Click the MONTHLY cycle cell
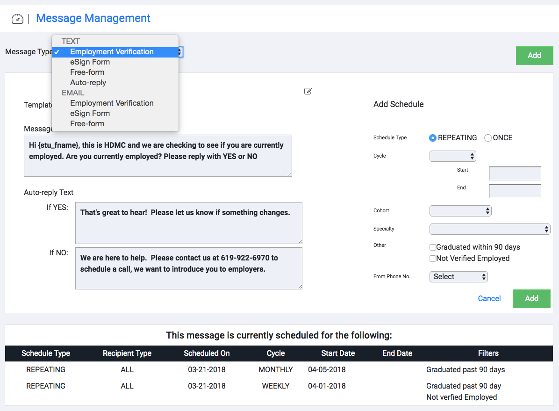 click(x=276, y=369)
